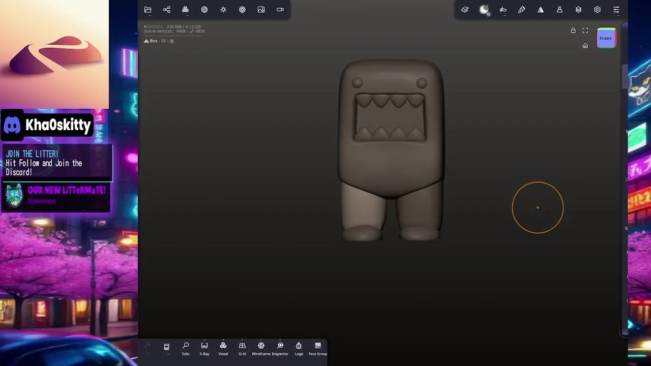This screenshot has width=651, height=366.
Task: Open the Brush tool settings
Action: pyautogui.click(x=522, y=10)
